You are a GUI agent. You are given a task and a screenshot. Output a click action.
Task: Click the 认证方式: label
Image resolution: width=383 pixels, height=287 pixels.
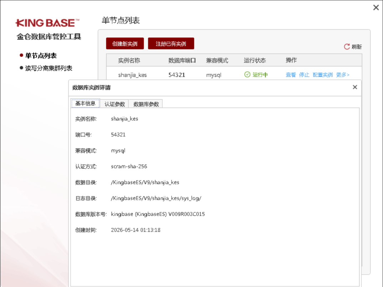pyautogui.click(x=86, y=167)
